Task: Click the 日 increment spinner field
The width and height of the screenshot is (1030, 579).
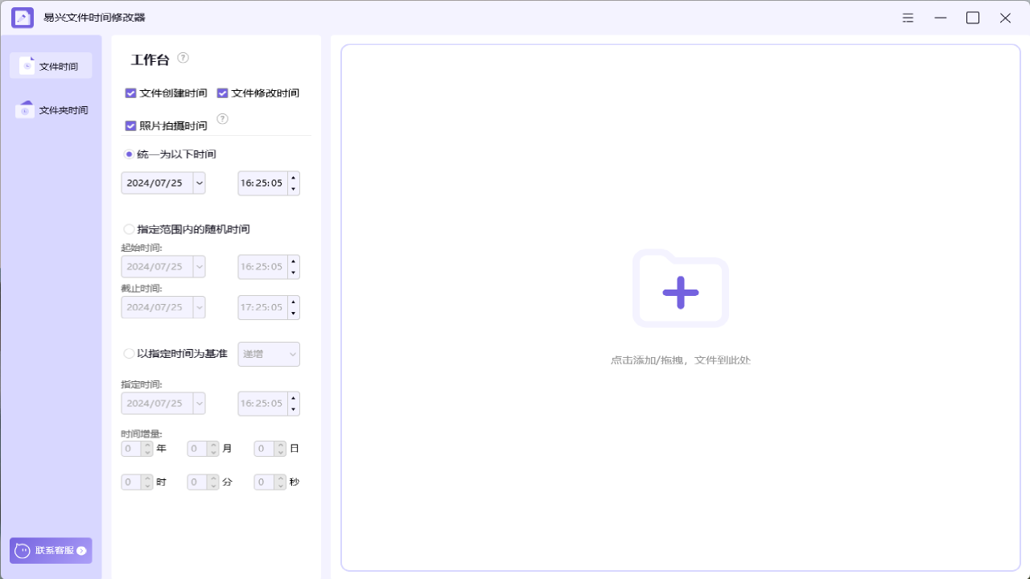Action: click(x=270, y=449)
